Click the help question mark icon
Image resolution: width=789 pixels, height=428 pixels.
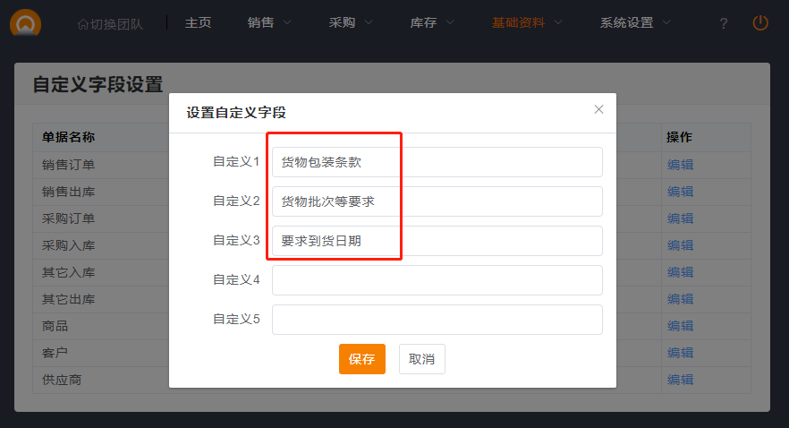[x=724, y=23]
